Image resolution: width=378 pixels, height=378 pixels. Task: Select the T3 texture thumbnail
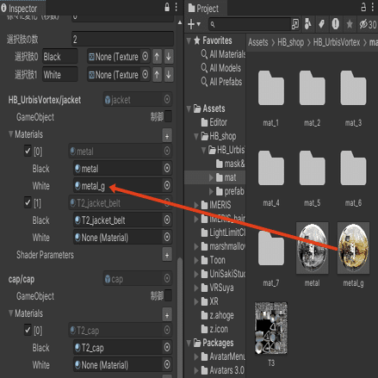[x=271, y=328]
